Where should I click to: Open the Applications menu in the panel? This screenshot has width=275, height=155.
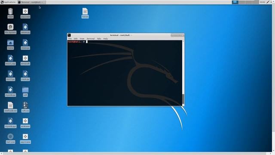point(8,2)
